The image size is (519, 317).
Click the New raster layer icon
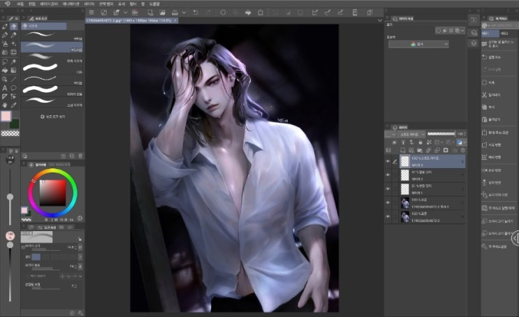403,150
